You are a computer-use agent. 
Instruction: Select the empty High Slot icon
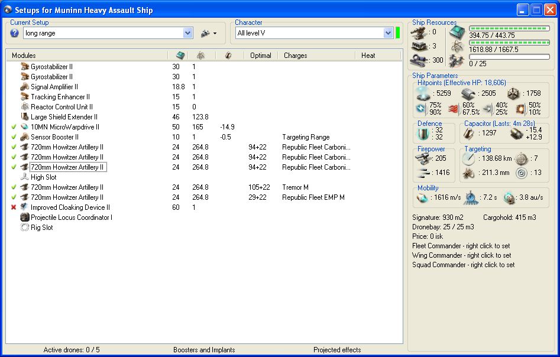click(25, 177)
